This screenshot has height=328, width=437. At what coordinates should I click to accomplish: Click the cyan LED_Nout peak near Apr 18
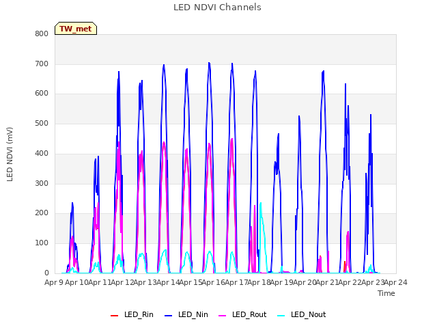(x=261, y=203)
